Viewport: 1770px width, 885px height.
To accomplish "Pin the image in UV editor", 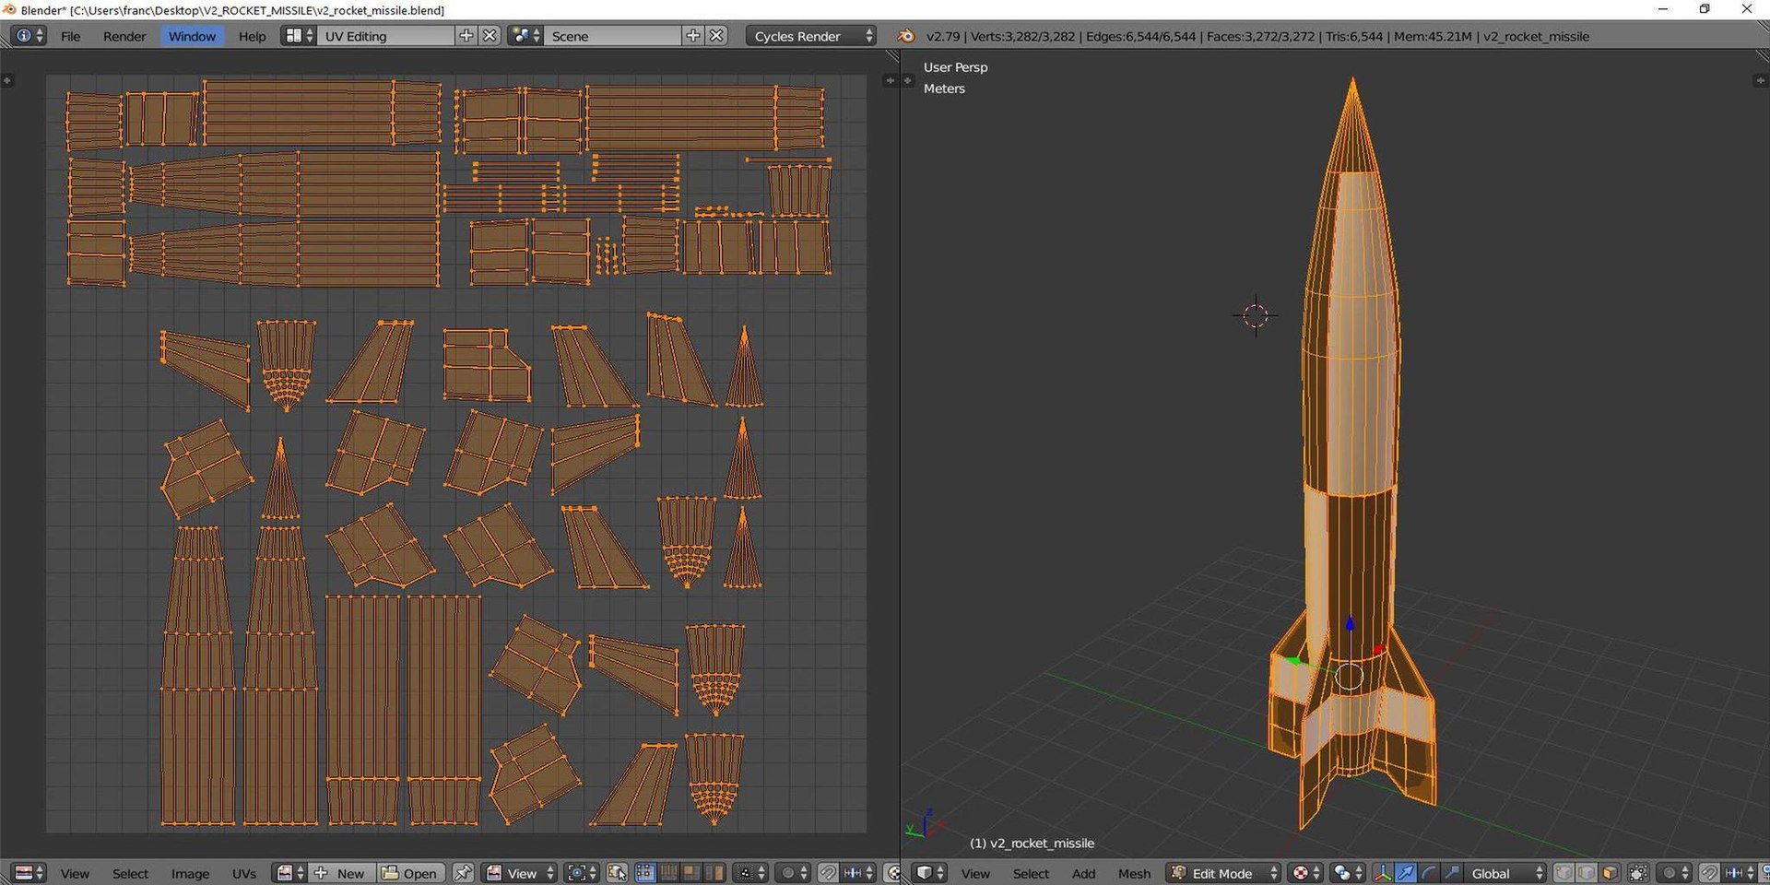I will pyautogui.click(x=463, y=873).
